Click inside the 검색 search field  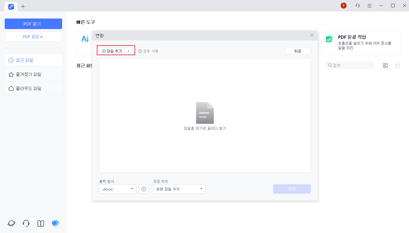[350, 65]
